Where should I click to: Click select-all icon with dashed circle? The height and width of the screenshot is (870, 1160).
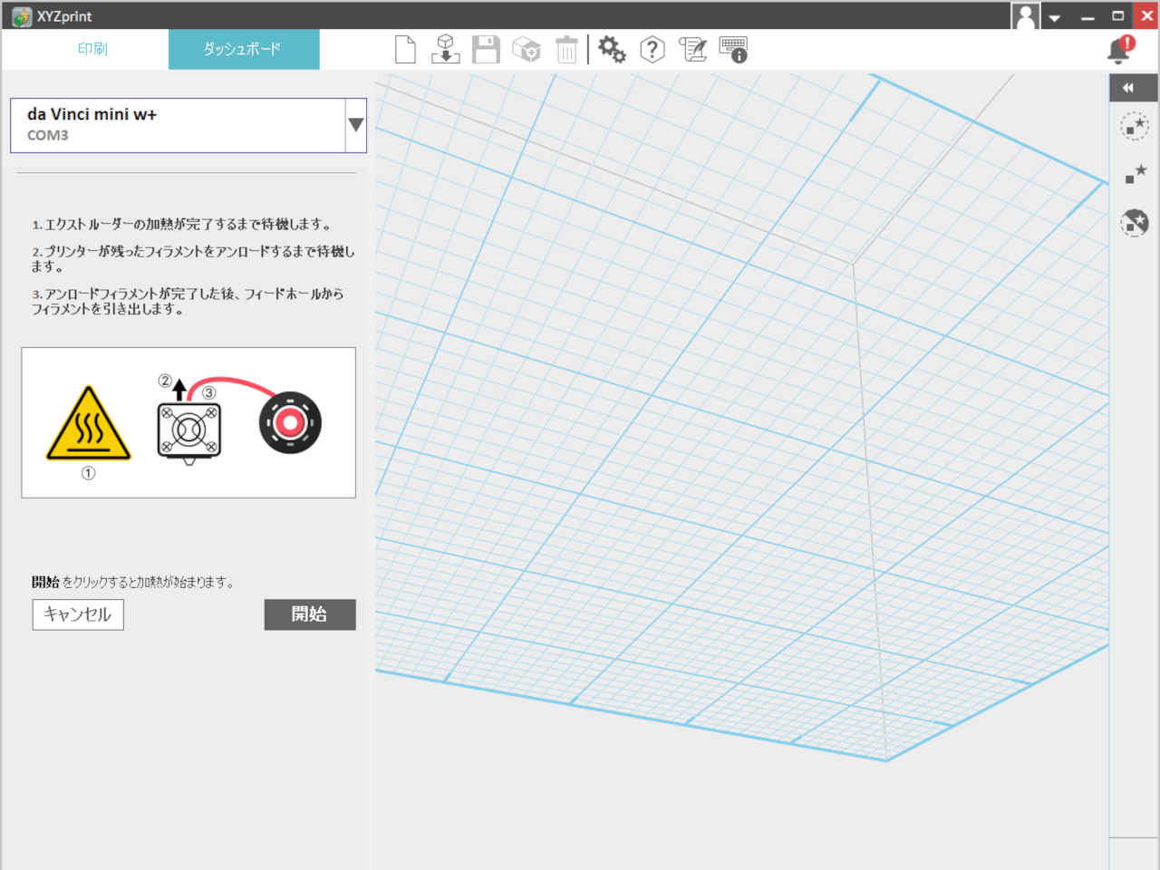[x=1134, y=126]
